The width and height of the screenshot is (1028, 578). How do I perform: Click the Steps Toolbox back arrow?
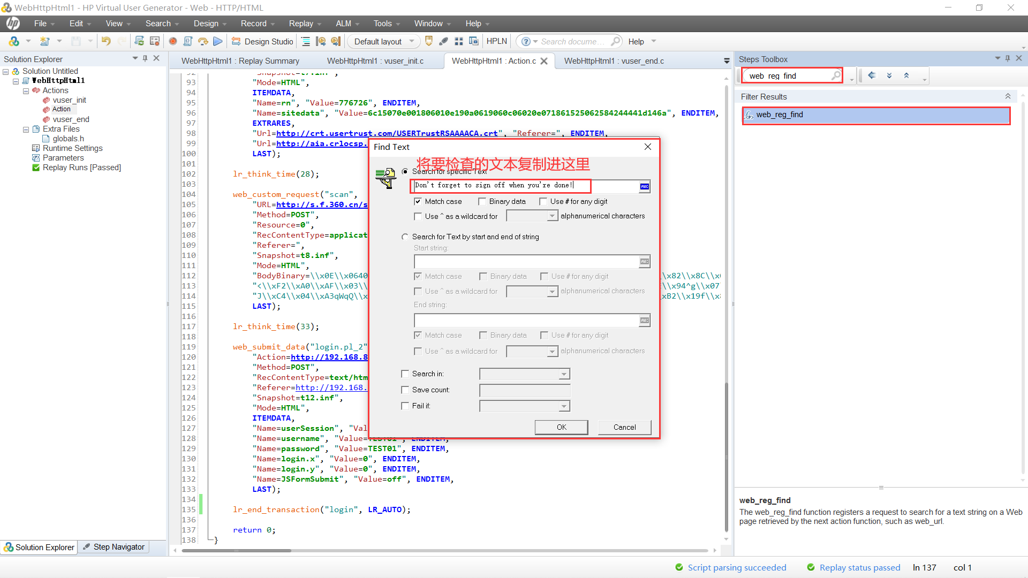pos(872,75)
